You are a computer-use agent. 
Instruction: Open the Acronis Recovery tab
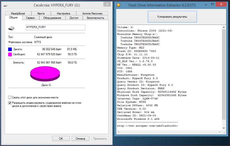pyautogui.click(x=92, y=13)
